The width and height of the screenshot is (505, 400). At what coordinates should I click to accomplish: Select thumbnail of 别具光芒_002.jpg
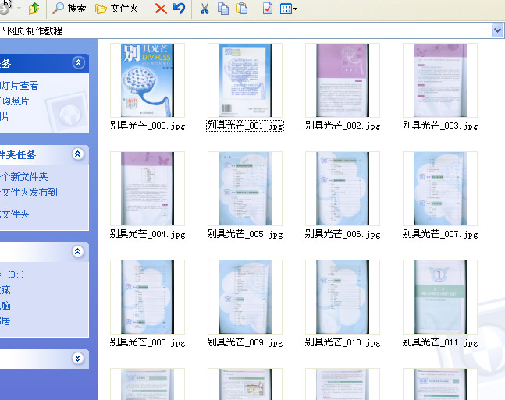343,80
